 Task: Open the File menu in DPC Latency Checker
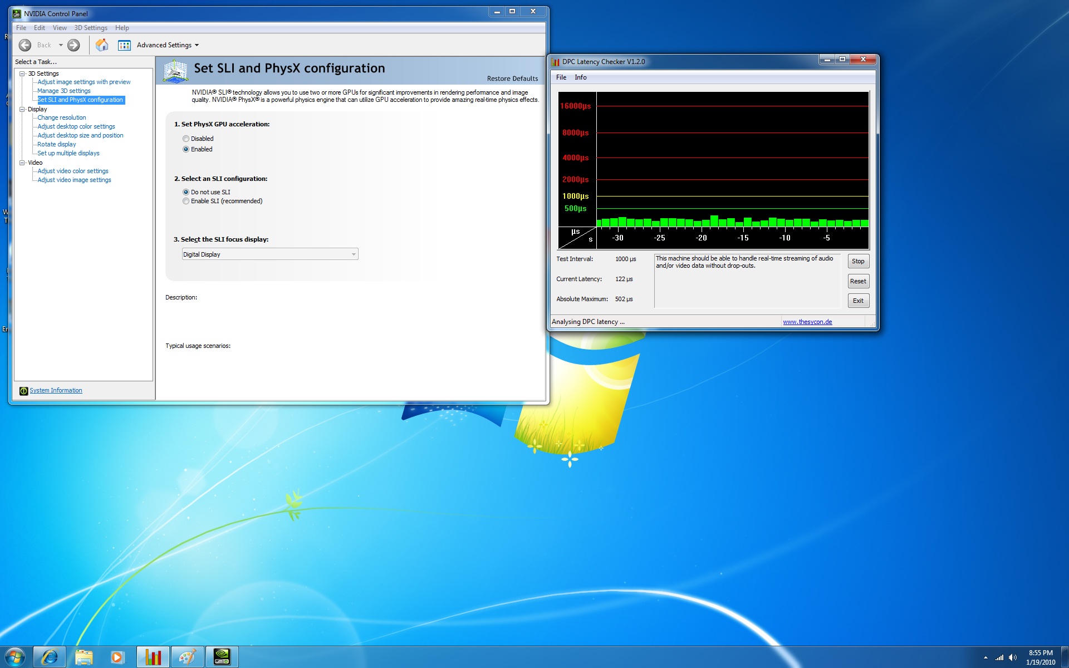pos(561,77)
